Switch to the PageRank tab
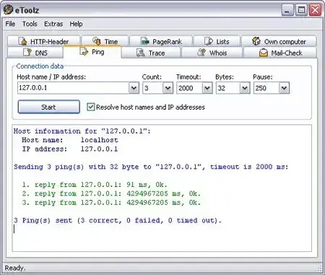325x275 pixels. (x=161, y=41)
